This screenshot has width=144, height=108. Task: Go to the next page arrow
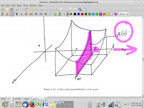(51, 9)
